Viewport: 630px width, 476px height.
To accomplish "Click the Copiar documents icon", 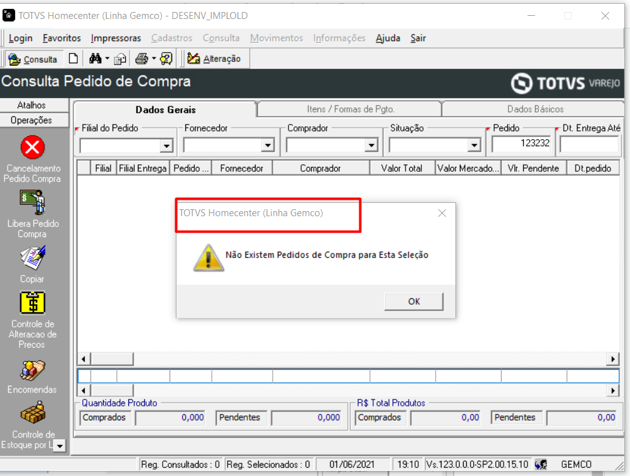I will [33, 258].
